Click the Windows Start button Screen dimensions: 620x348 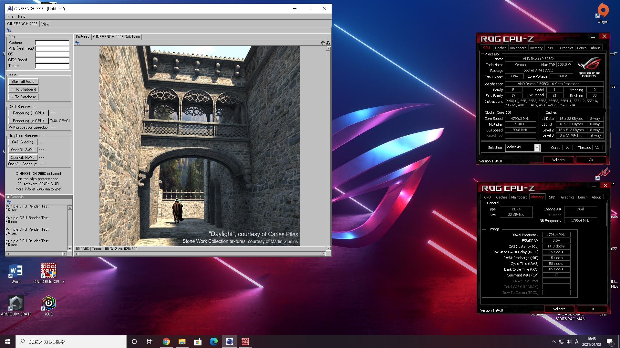click(8, 342)
